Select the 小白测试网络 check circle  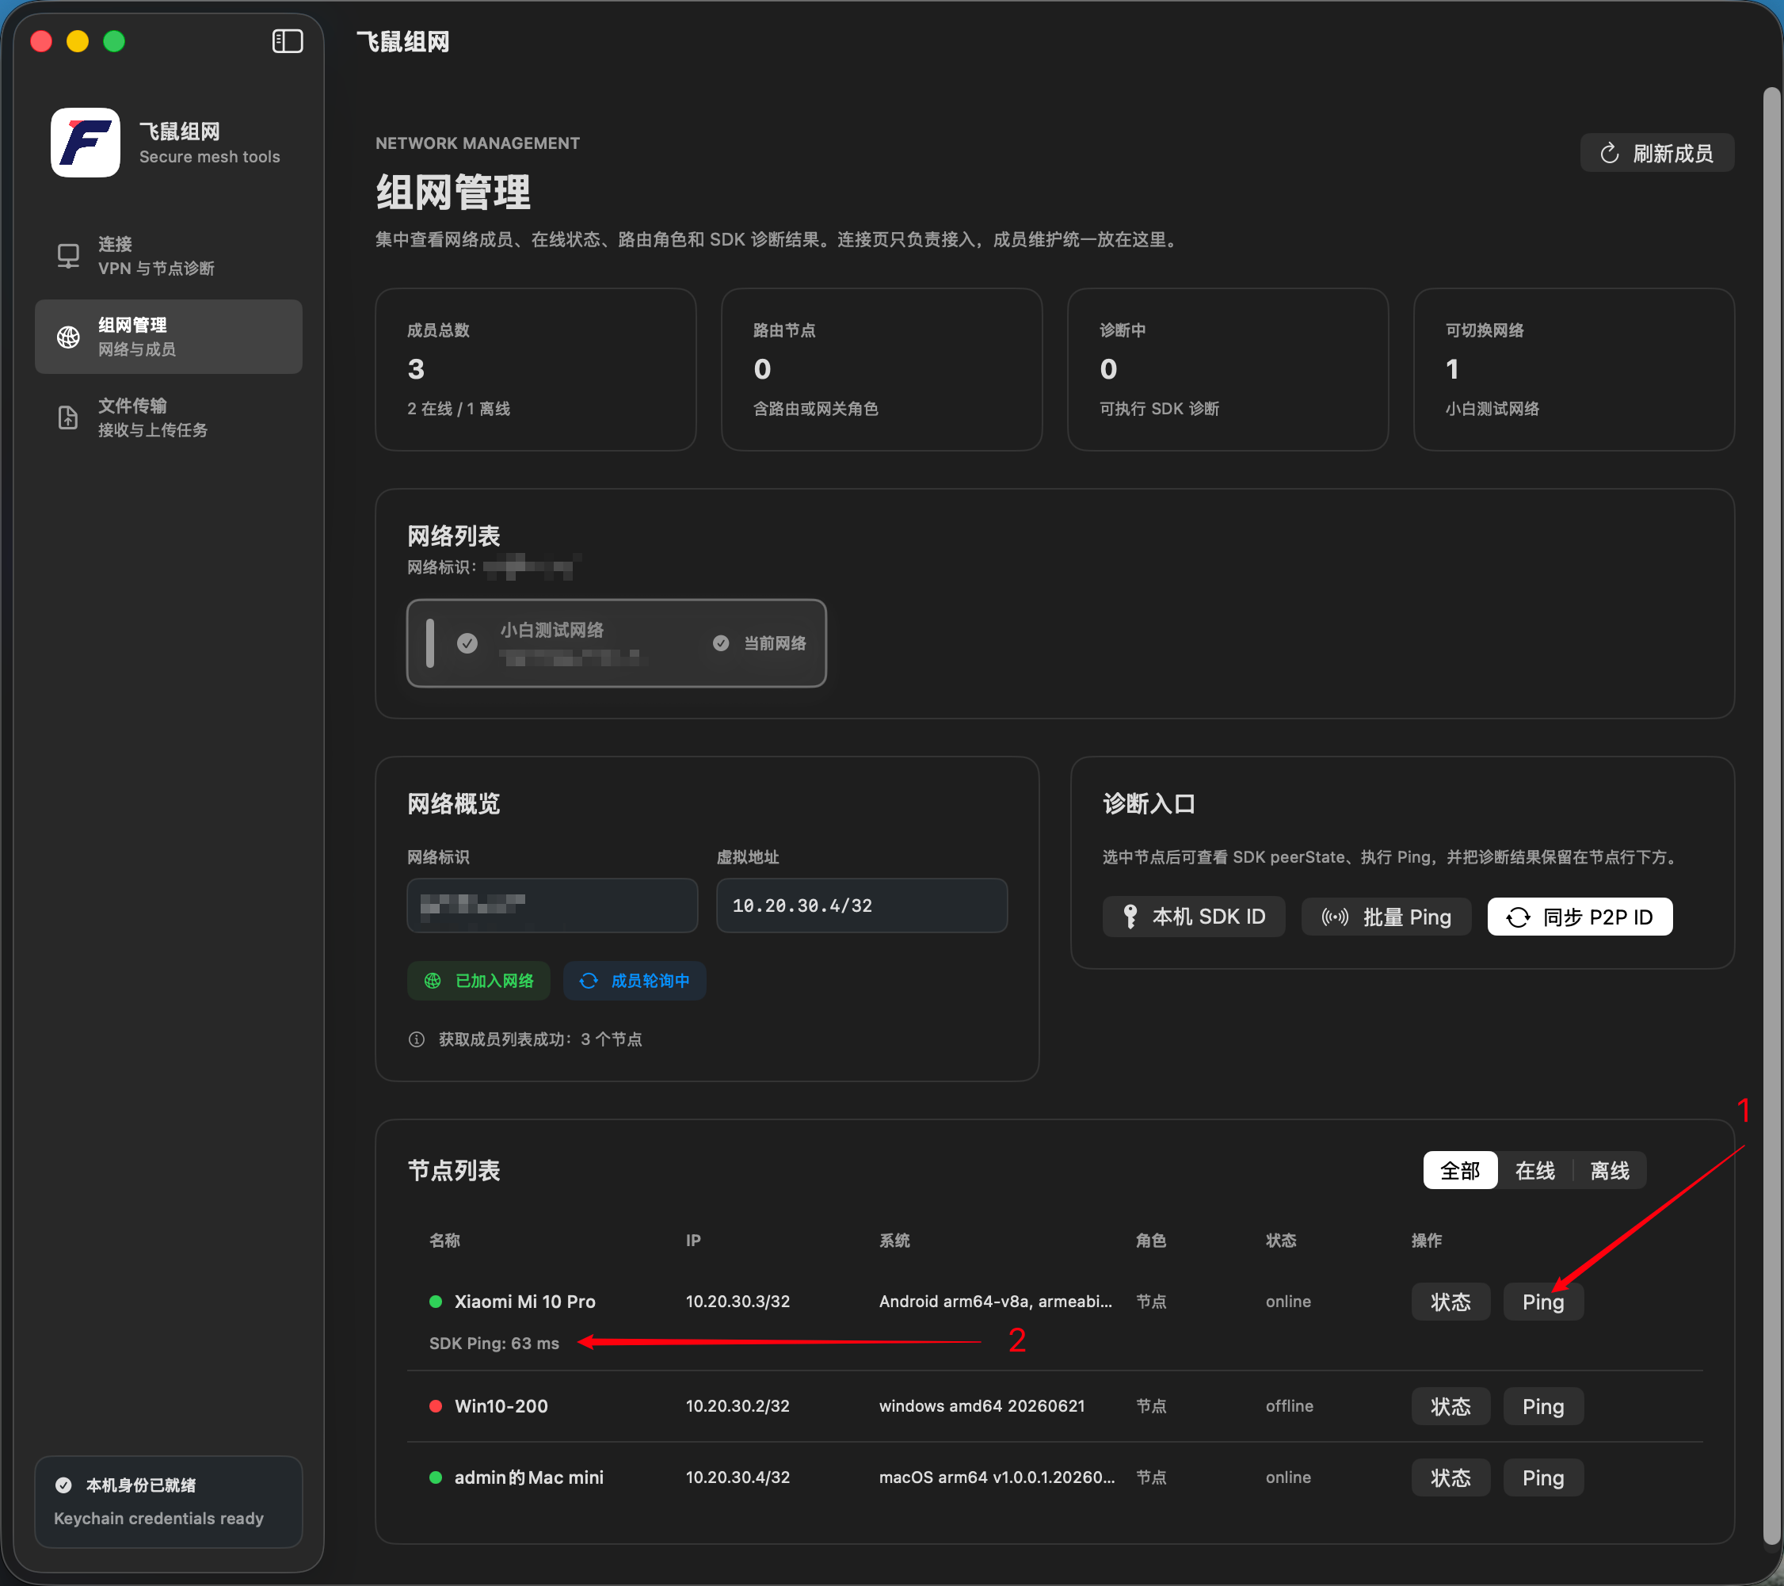coord(468,643)
